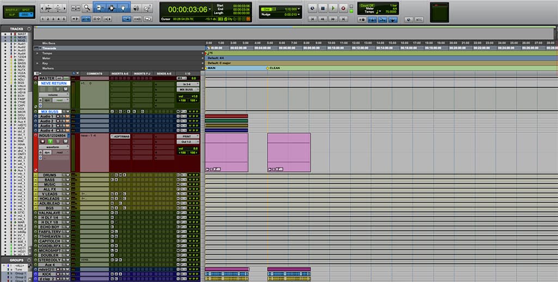The image size is (558, 282).
Task: Click the Play transport button
Action: point(333,8)
